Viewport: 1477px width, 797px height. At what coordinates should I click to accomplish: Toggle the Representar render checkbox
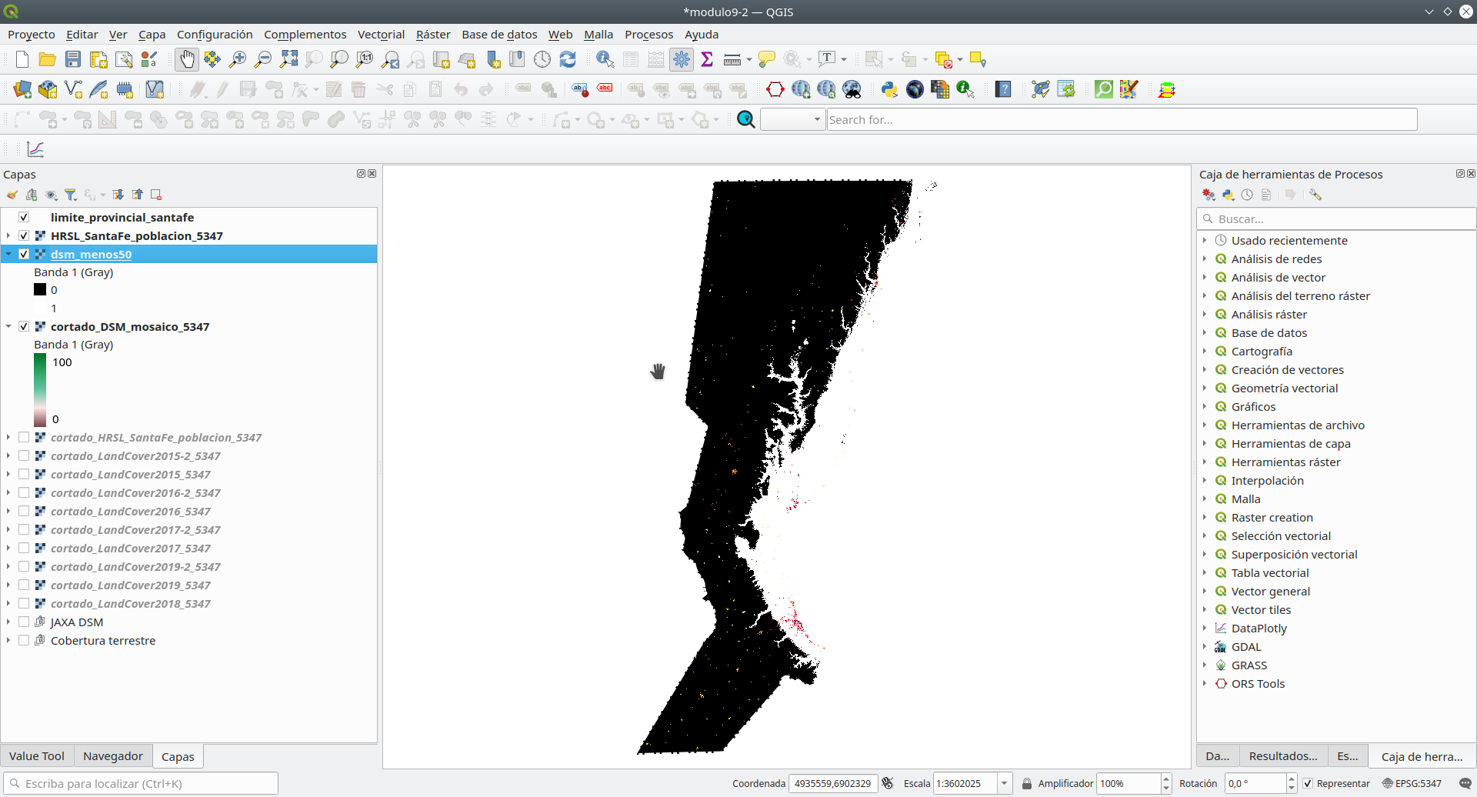point(1308,783)
